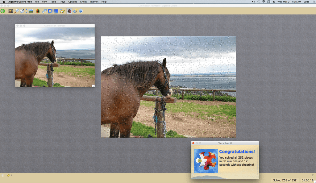This screenshot has width=316, height=183.
Task: Expand the Tools menu
Action: tap(53, 2)
